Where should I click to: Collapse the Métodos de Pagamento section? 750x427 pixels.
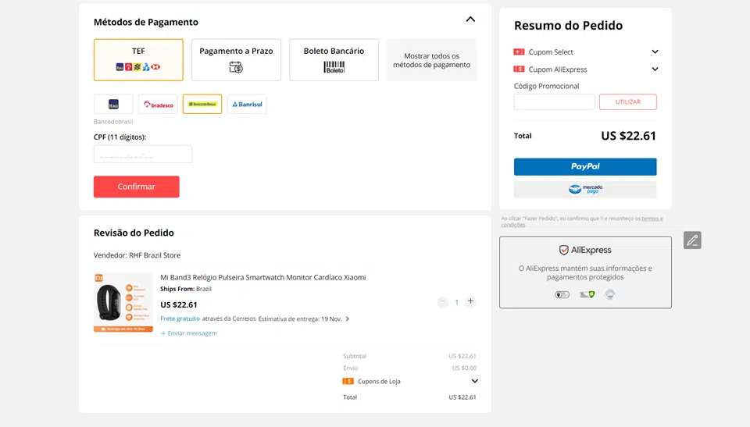tap(470, 20)
